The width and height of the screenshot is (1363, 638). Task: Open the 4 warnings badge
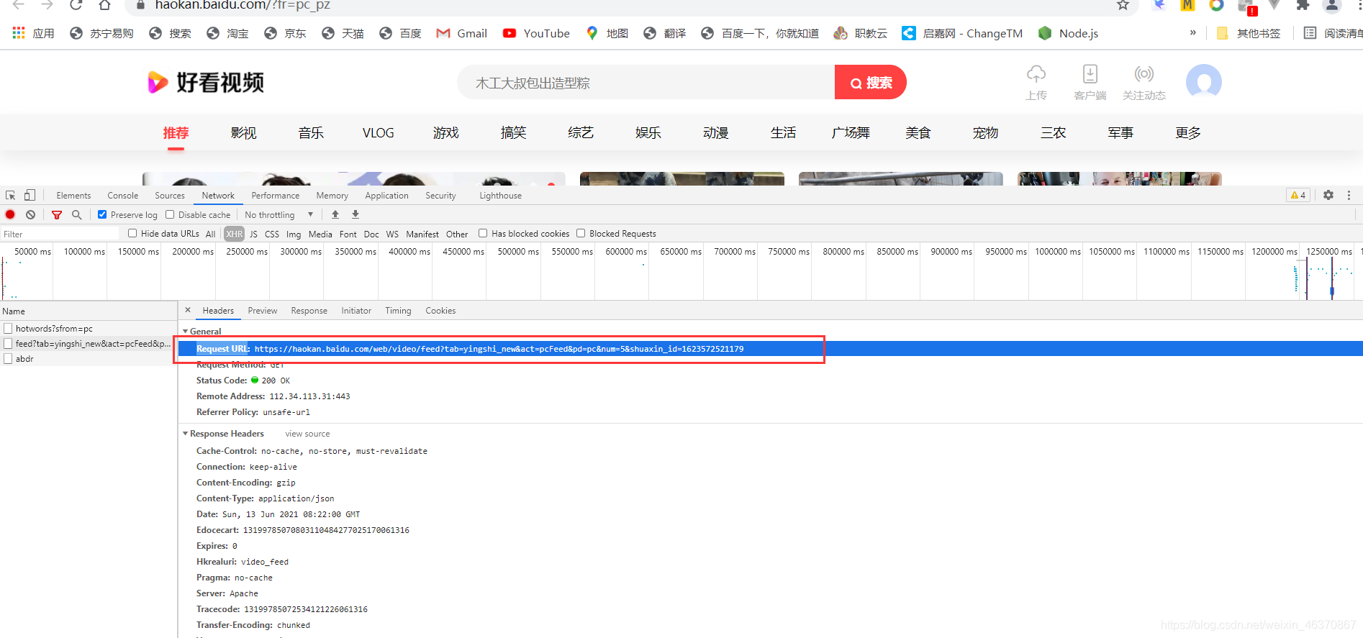1298,195
